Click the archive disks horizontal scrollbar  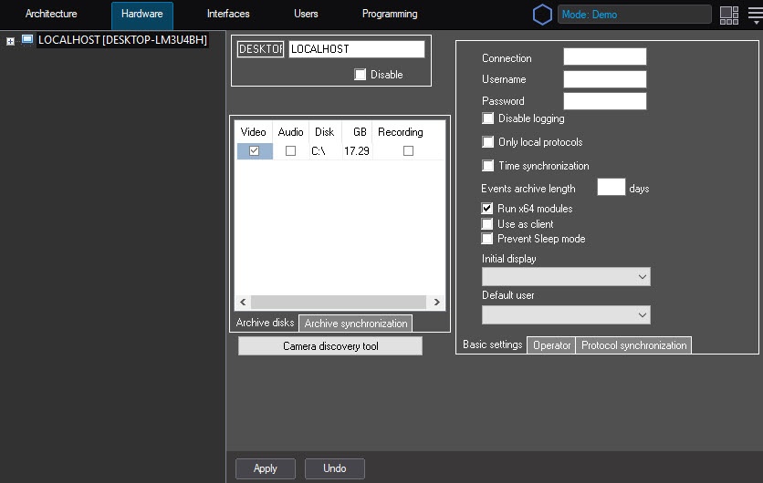click(x=339, y=302)
